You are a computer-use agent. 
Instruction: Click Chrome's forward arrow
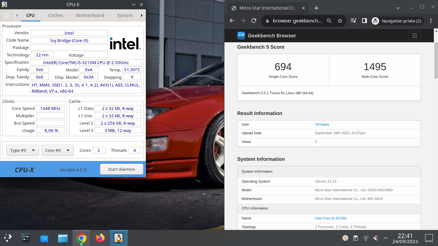pyautogui.click(x=243, y=21)
